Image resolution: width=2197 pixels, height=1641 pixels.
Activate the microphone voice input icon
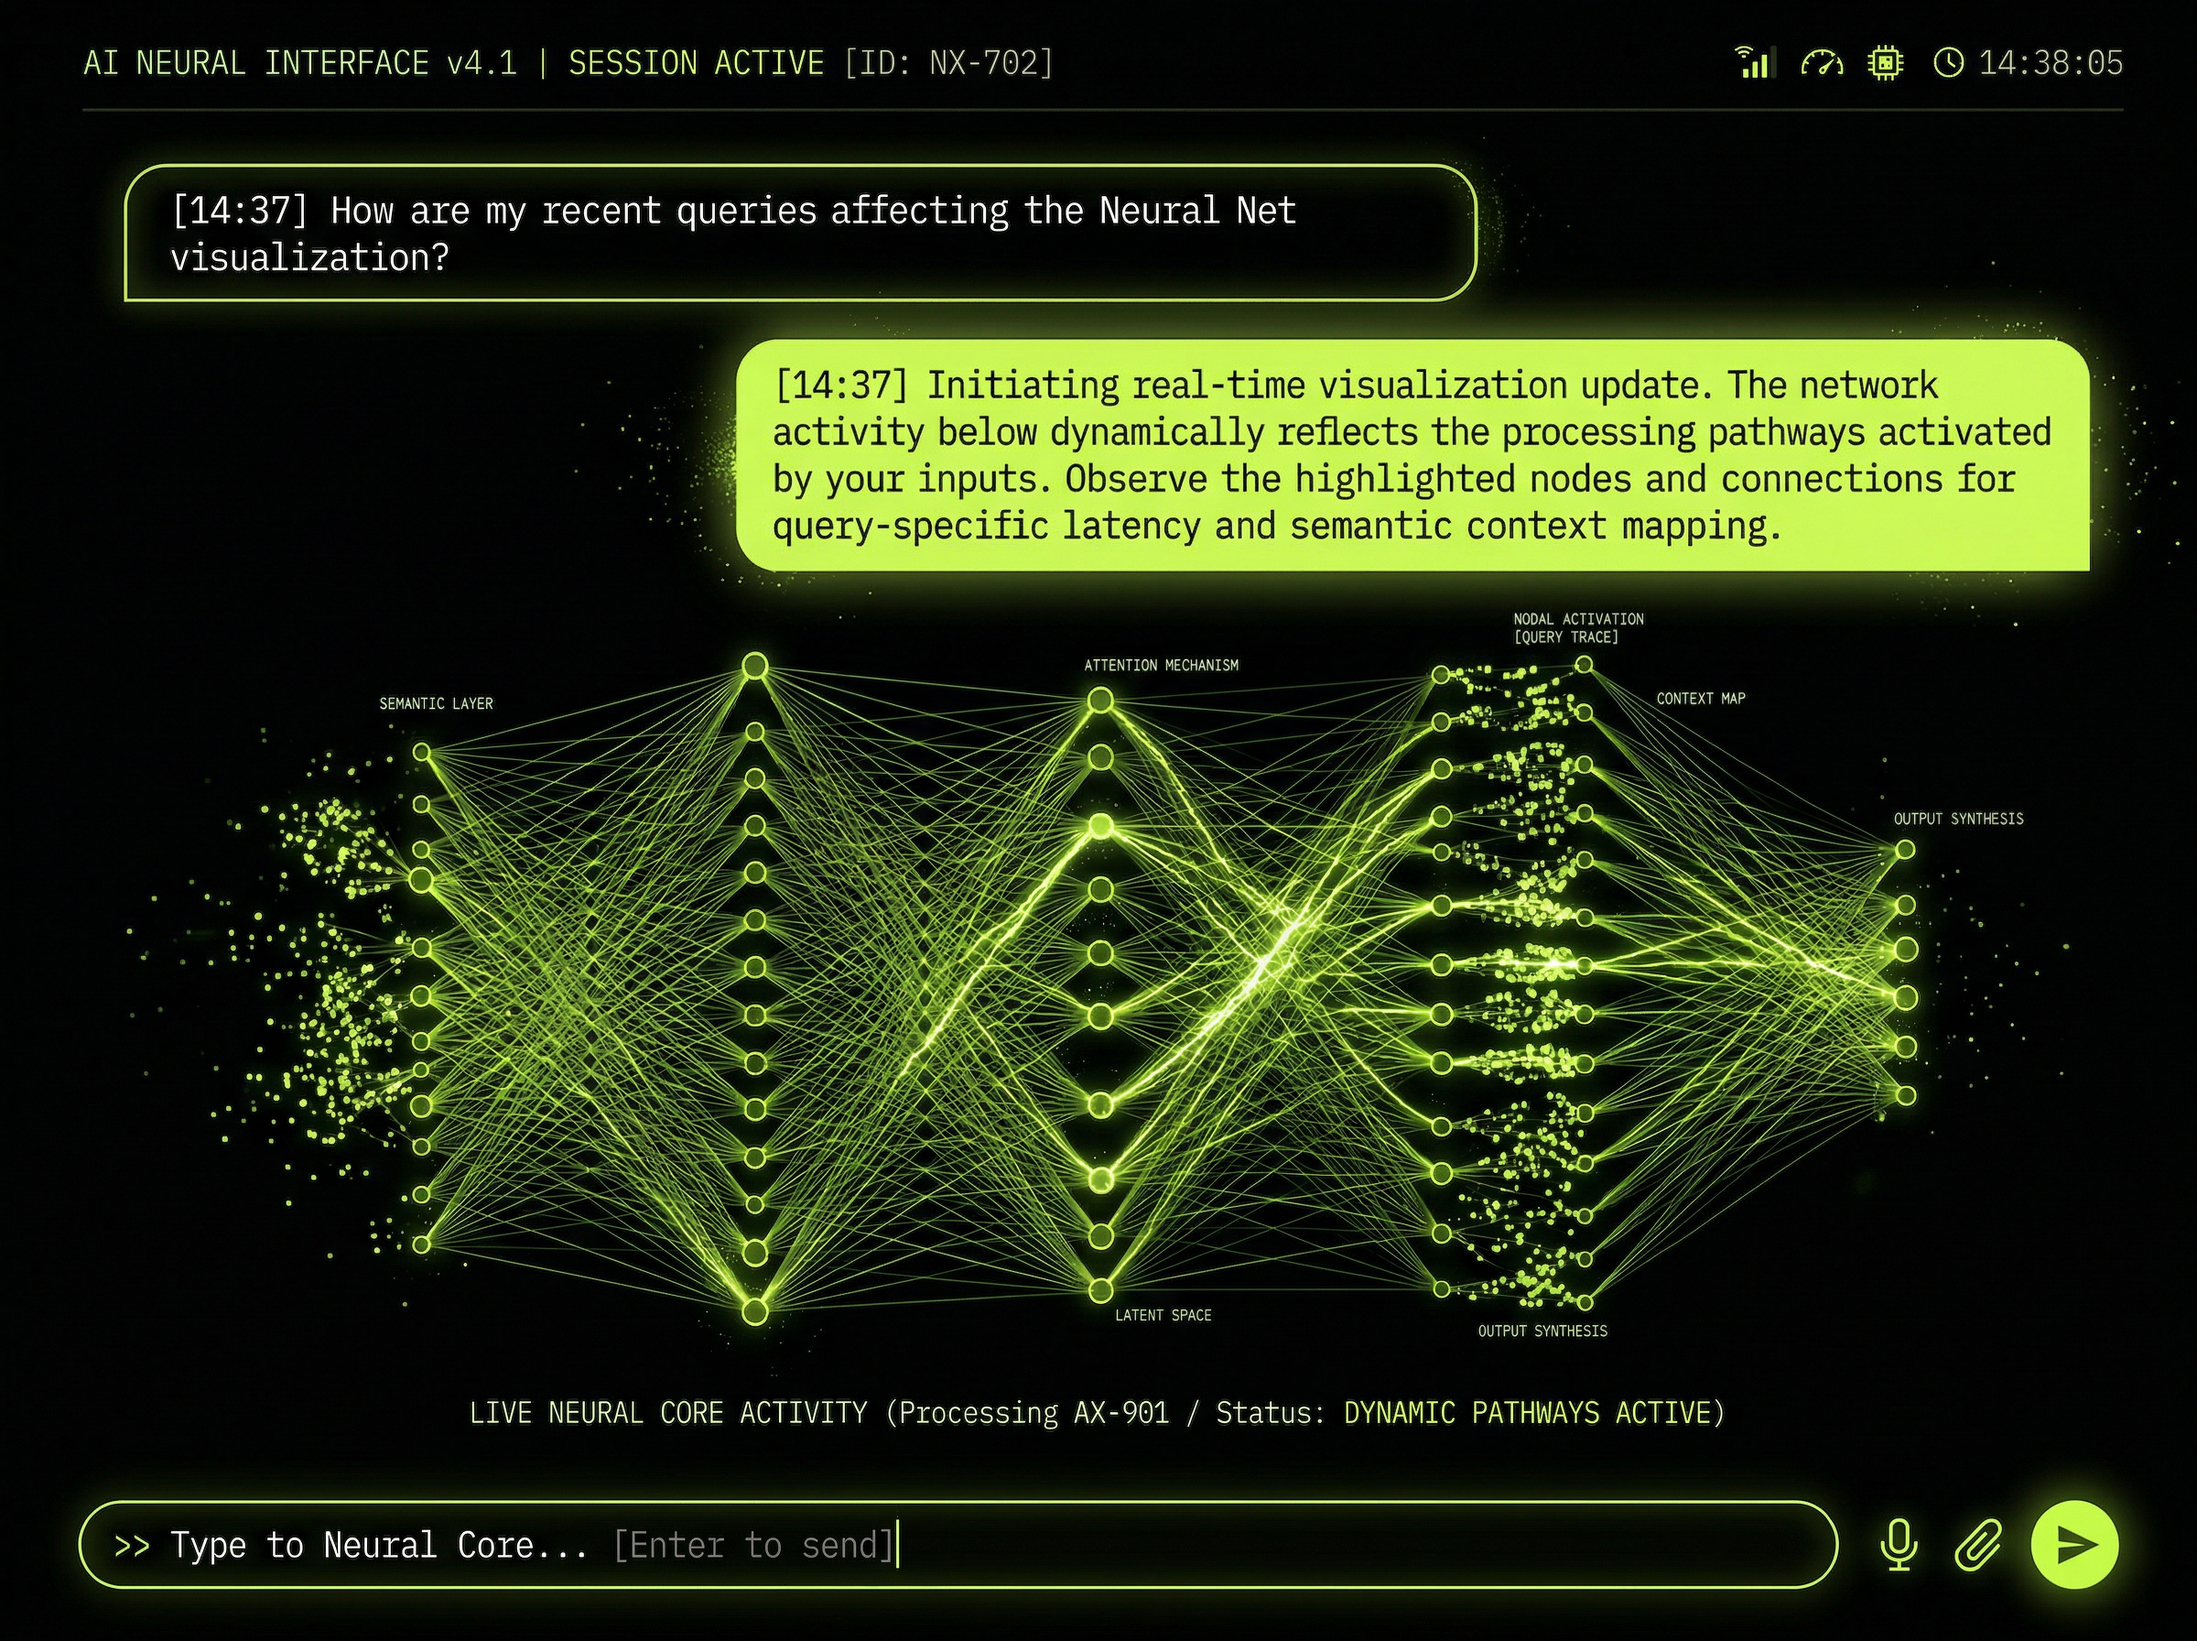(x=1899, y=1545)
